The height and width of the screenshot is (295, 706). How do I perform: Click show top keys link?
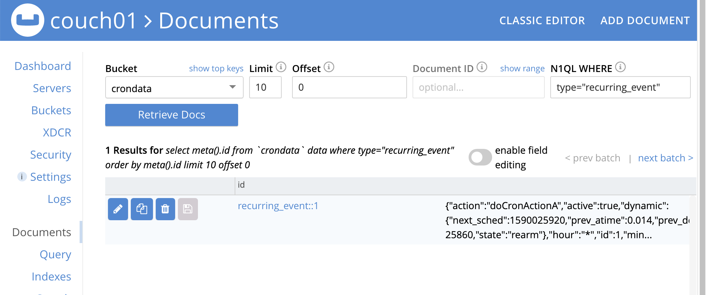[216, 69]
